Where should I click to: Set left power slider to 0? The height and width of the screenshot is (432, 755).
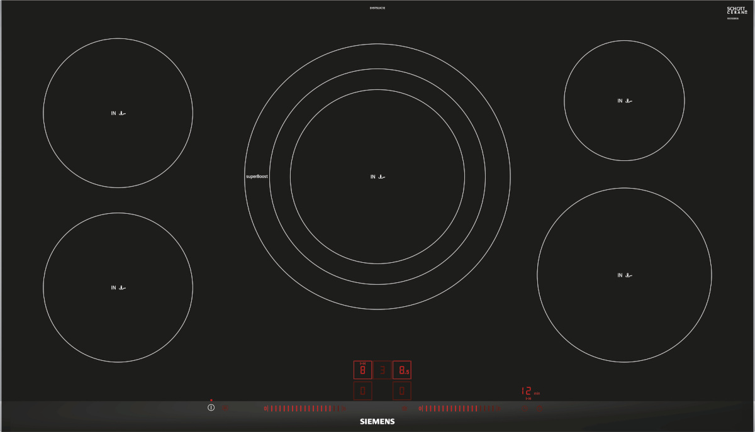[x=266, y=409]
